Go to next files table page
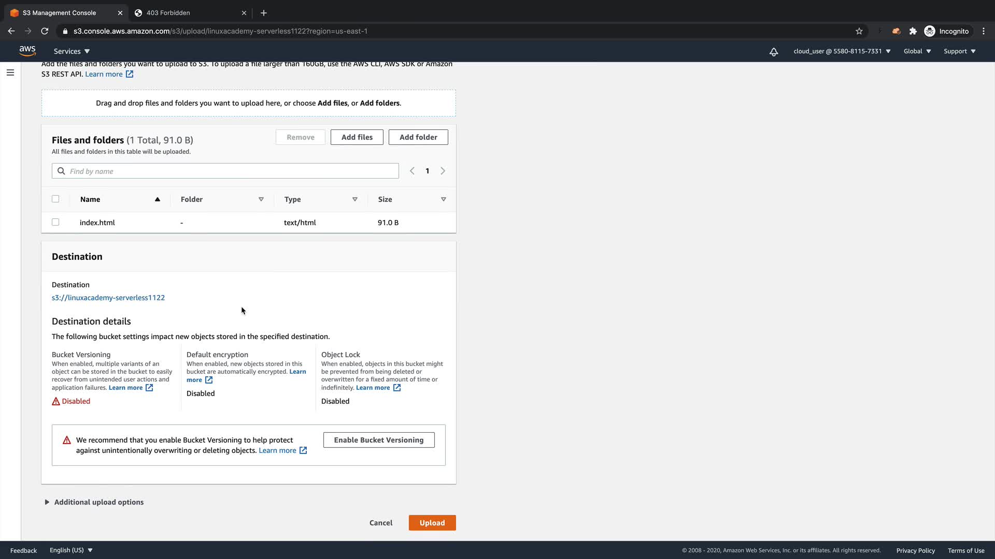Viewport: 995px width, 559px height. pyautogui.click(x=443, y=171)
